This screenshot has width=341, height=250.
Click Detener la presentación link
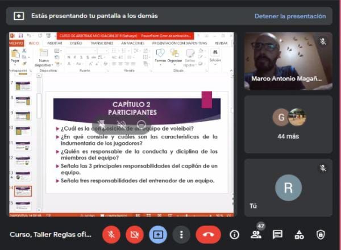coord(290,16)
